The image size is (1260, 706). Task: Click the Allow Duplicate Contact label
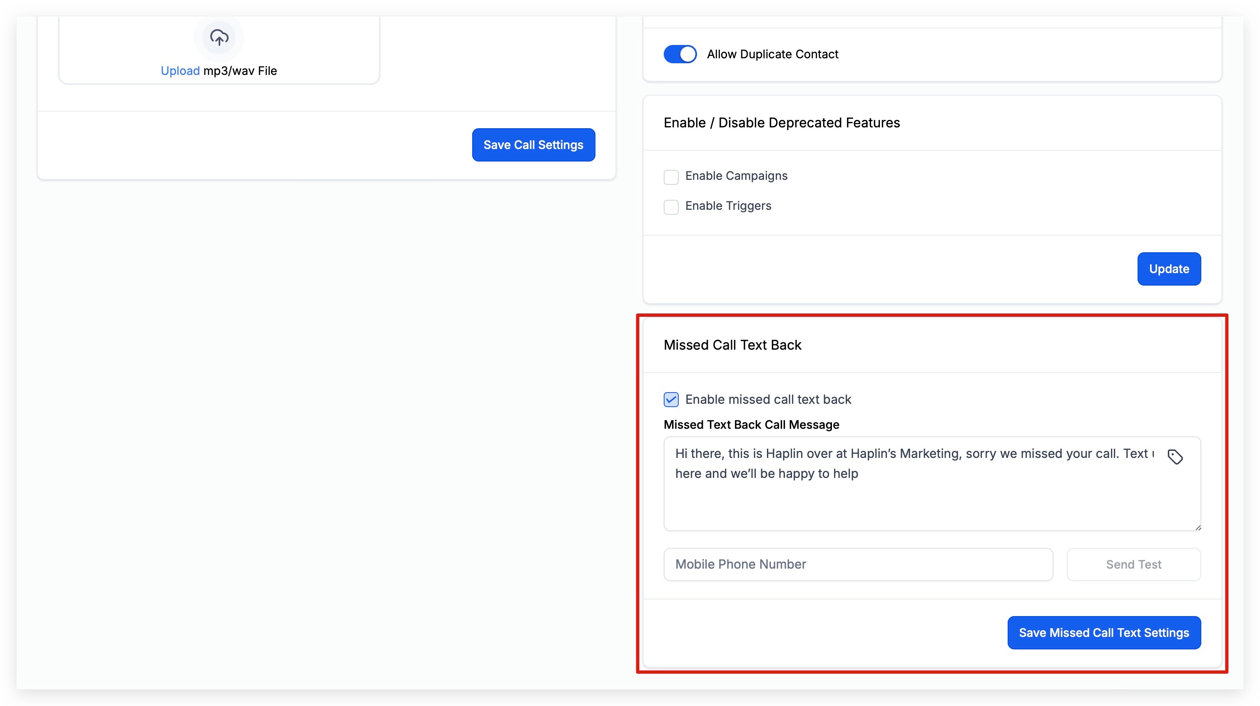(773, 54)
